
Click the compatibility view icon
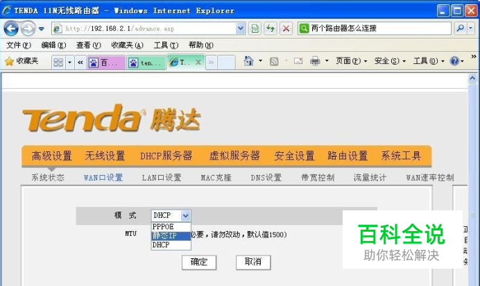255,28
